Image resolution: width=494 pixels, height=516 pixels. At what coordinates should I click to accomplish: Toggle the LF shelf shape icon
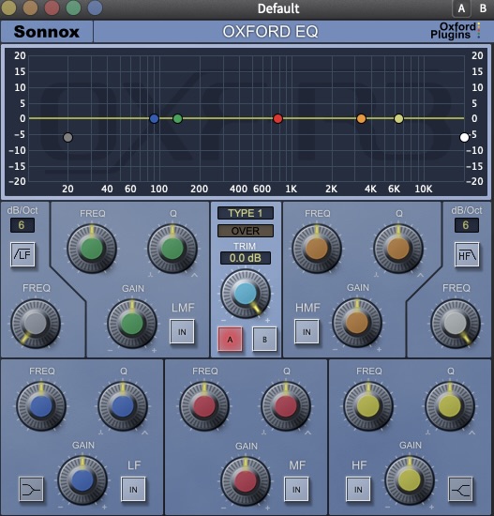click(x=31, y=489)
